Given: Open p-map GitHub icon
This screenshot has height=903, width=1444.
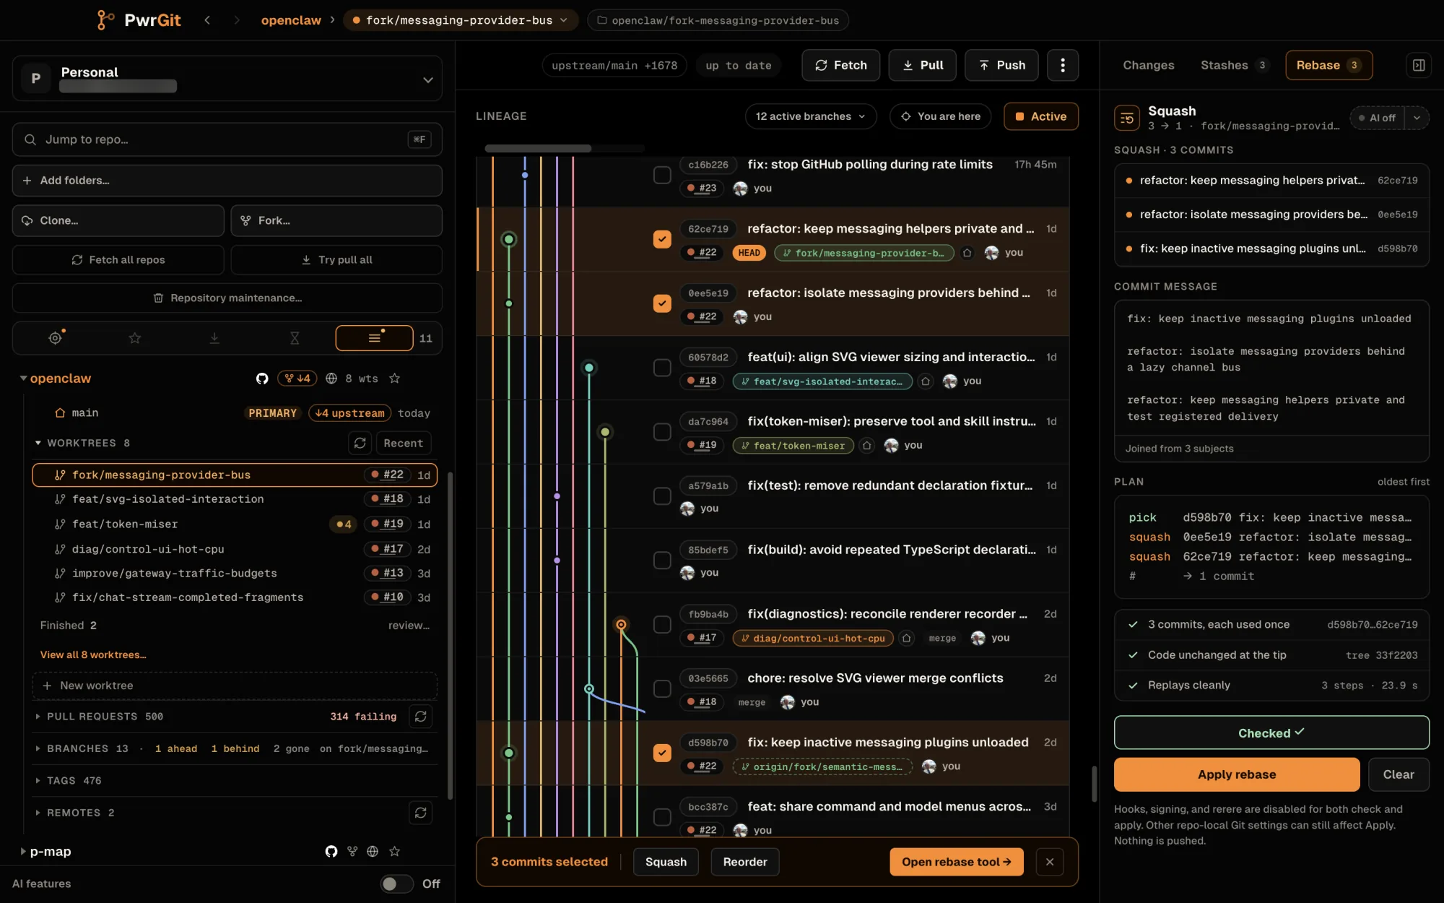Looking at the screenshot, I should tap(331, 852).
